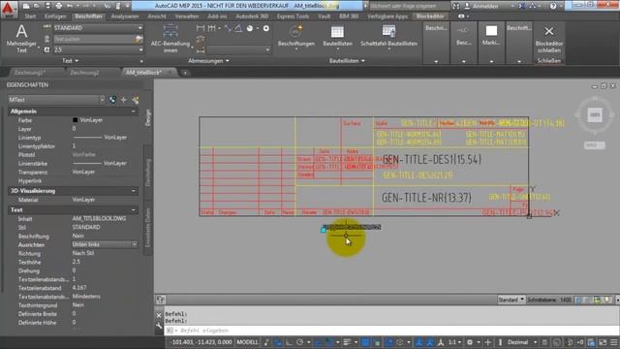Expand the Bauteillisten panel dropdown
This screenshot has width=620, height=349.
pyautogui.click(x=347, y=61)
